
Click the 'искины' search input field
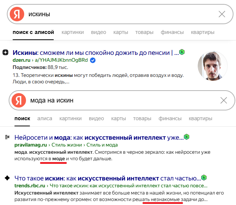(x=120, y=14)
